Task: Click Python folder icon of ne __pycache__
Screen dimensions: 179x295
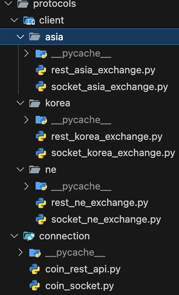Action: 41,186
